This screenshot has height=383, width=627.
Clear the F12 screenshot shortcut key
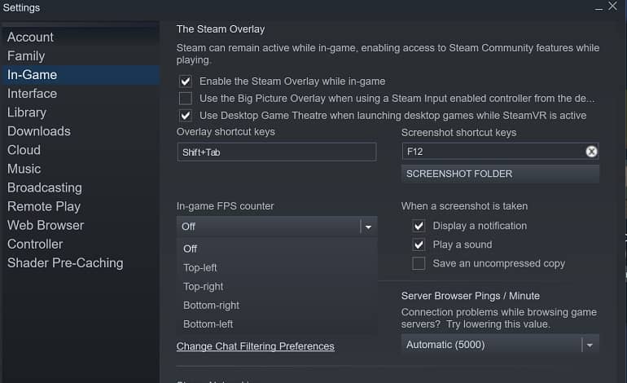pyautogui.click(x=592, y=152)
